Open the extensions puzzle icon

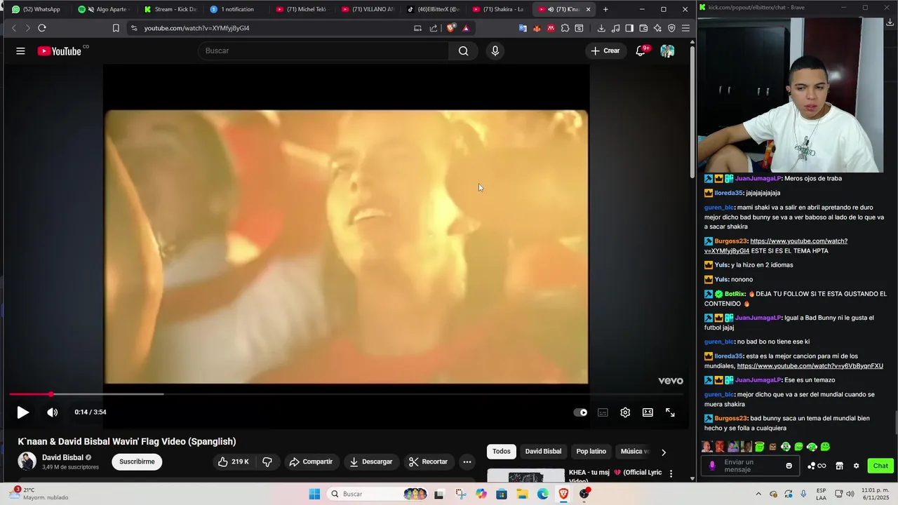click(565, 28)
